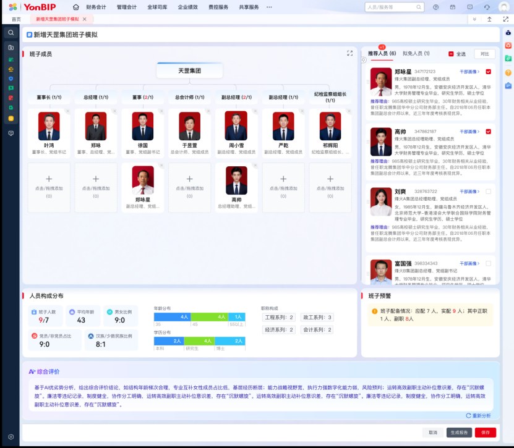Click the orange question icon on right rail
The width and height of the screenshot is (514, 448).
pos(508,73)
